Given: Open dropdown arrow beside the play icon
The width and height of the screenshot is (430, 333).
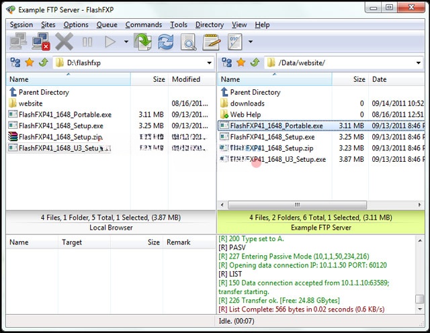Looking at the screenshot, I should 126,42.
